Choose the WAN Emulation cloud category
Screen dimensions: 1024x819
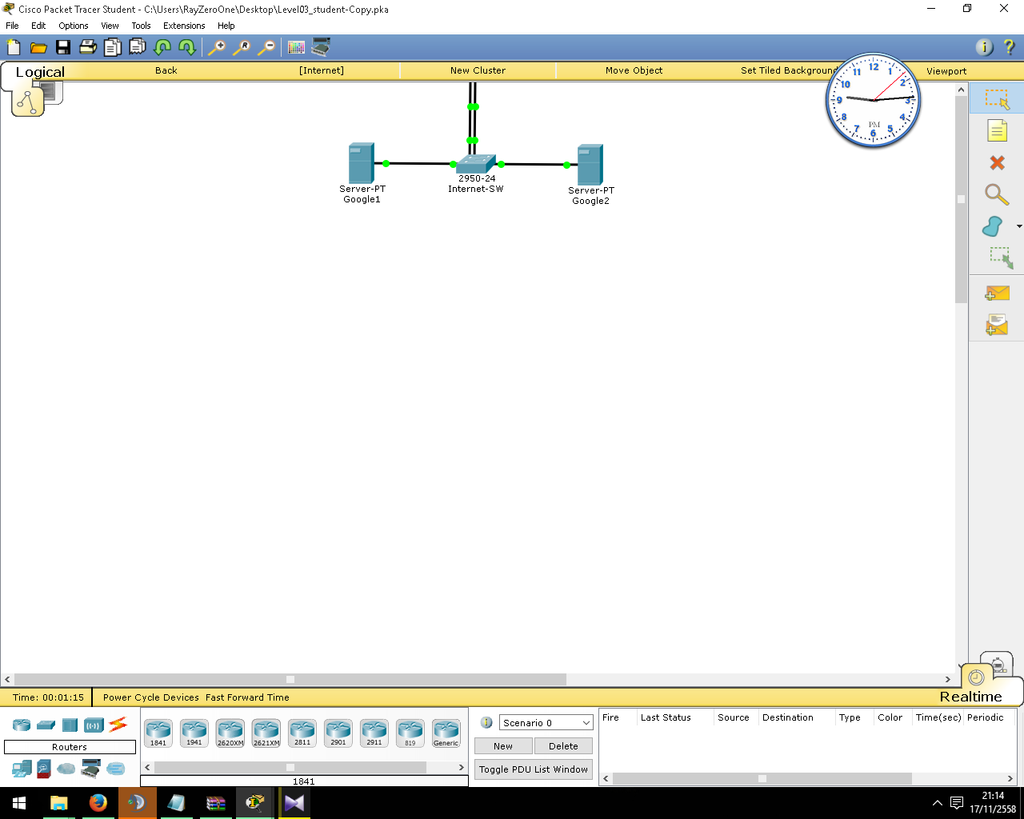(66, 769)
